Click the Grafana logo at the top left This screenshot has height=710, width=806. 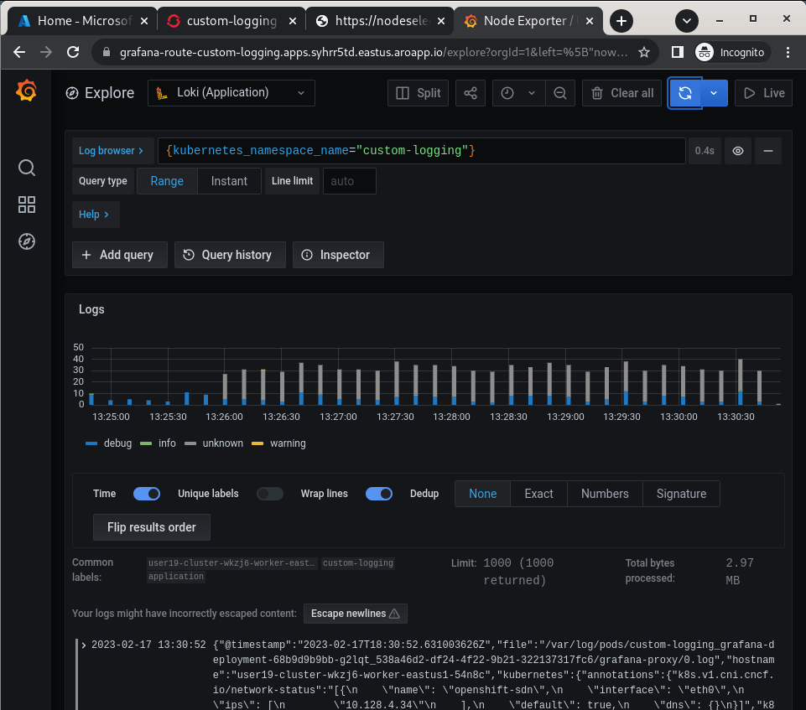[x=26, y=92]
